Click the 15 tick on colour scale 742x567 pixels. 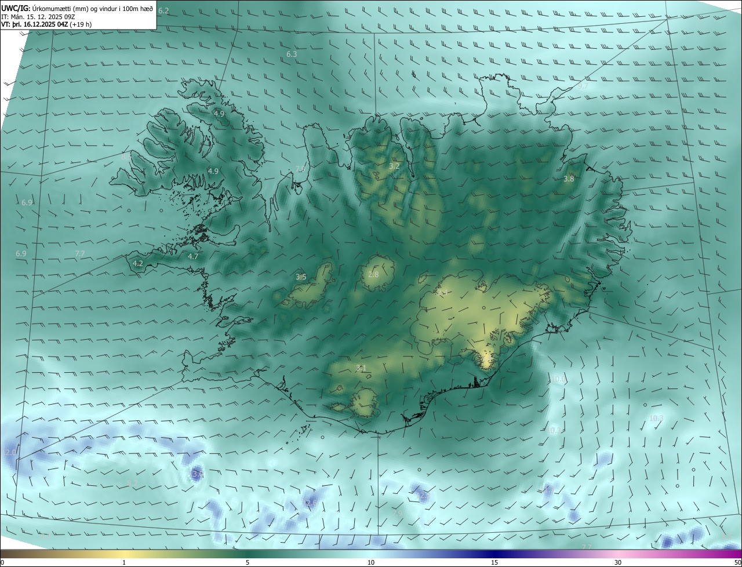click(494, 562)
